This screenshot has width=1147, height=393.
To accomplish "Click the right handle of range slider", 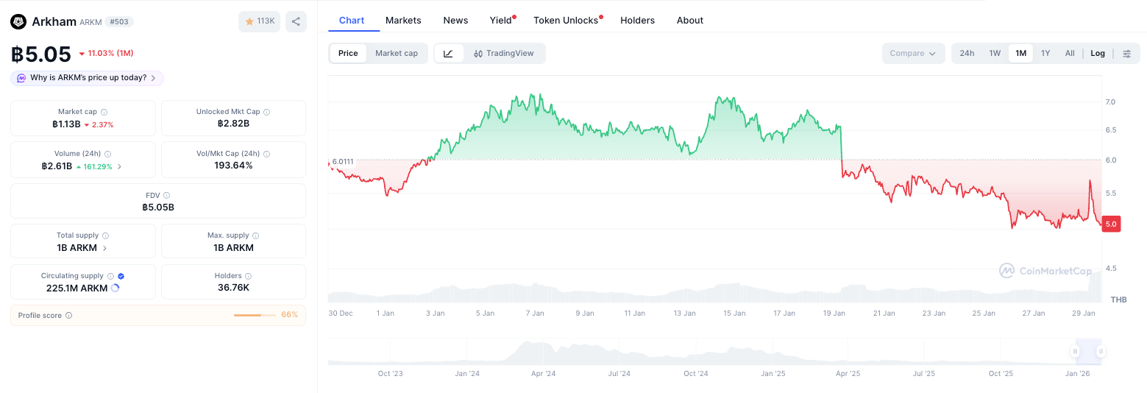I will tap(1101, 352).
